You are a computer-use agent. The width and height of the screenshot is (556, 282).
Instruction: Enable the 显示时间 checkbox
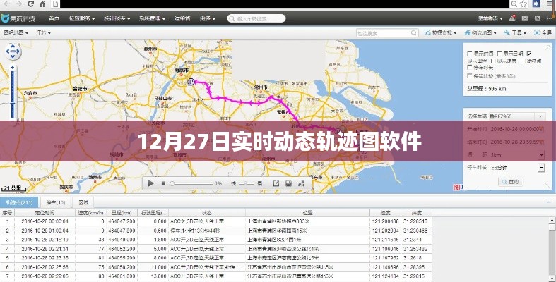(x=470, y=53)
